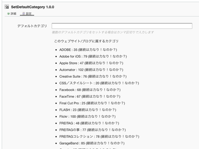This screenshot has height=149, width=199.
Task: Select the Adobe for iOS : 79 entry
Action: pos(93,56)
